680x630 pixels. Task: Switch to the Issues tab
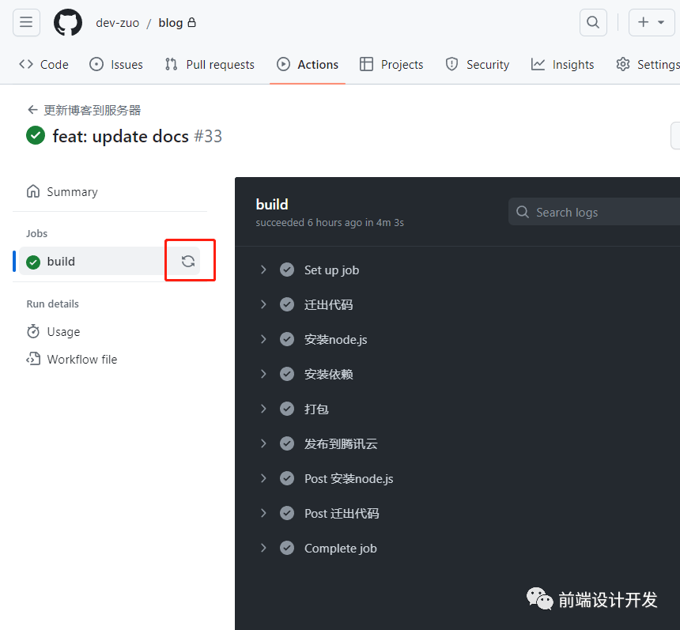(x=115, y=65)
